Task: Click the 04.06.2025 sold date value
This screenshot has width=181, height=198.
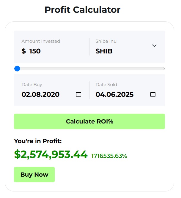Action: pyautogui.click(x=114, y=94)
